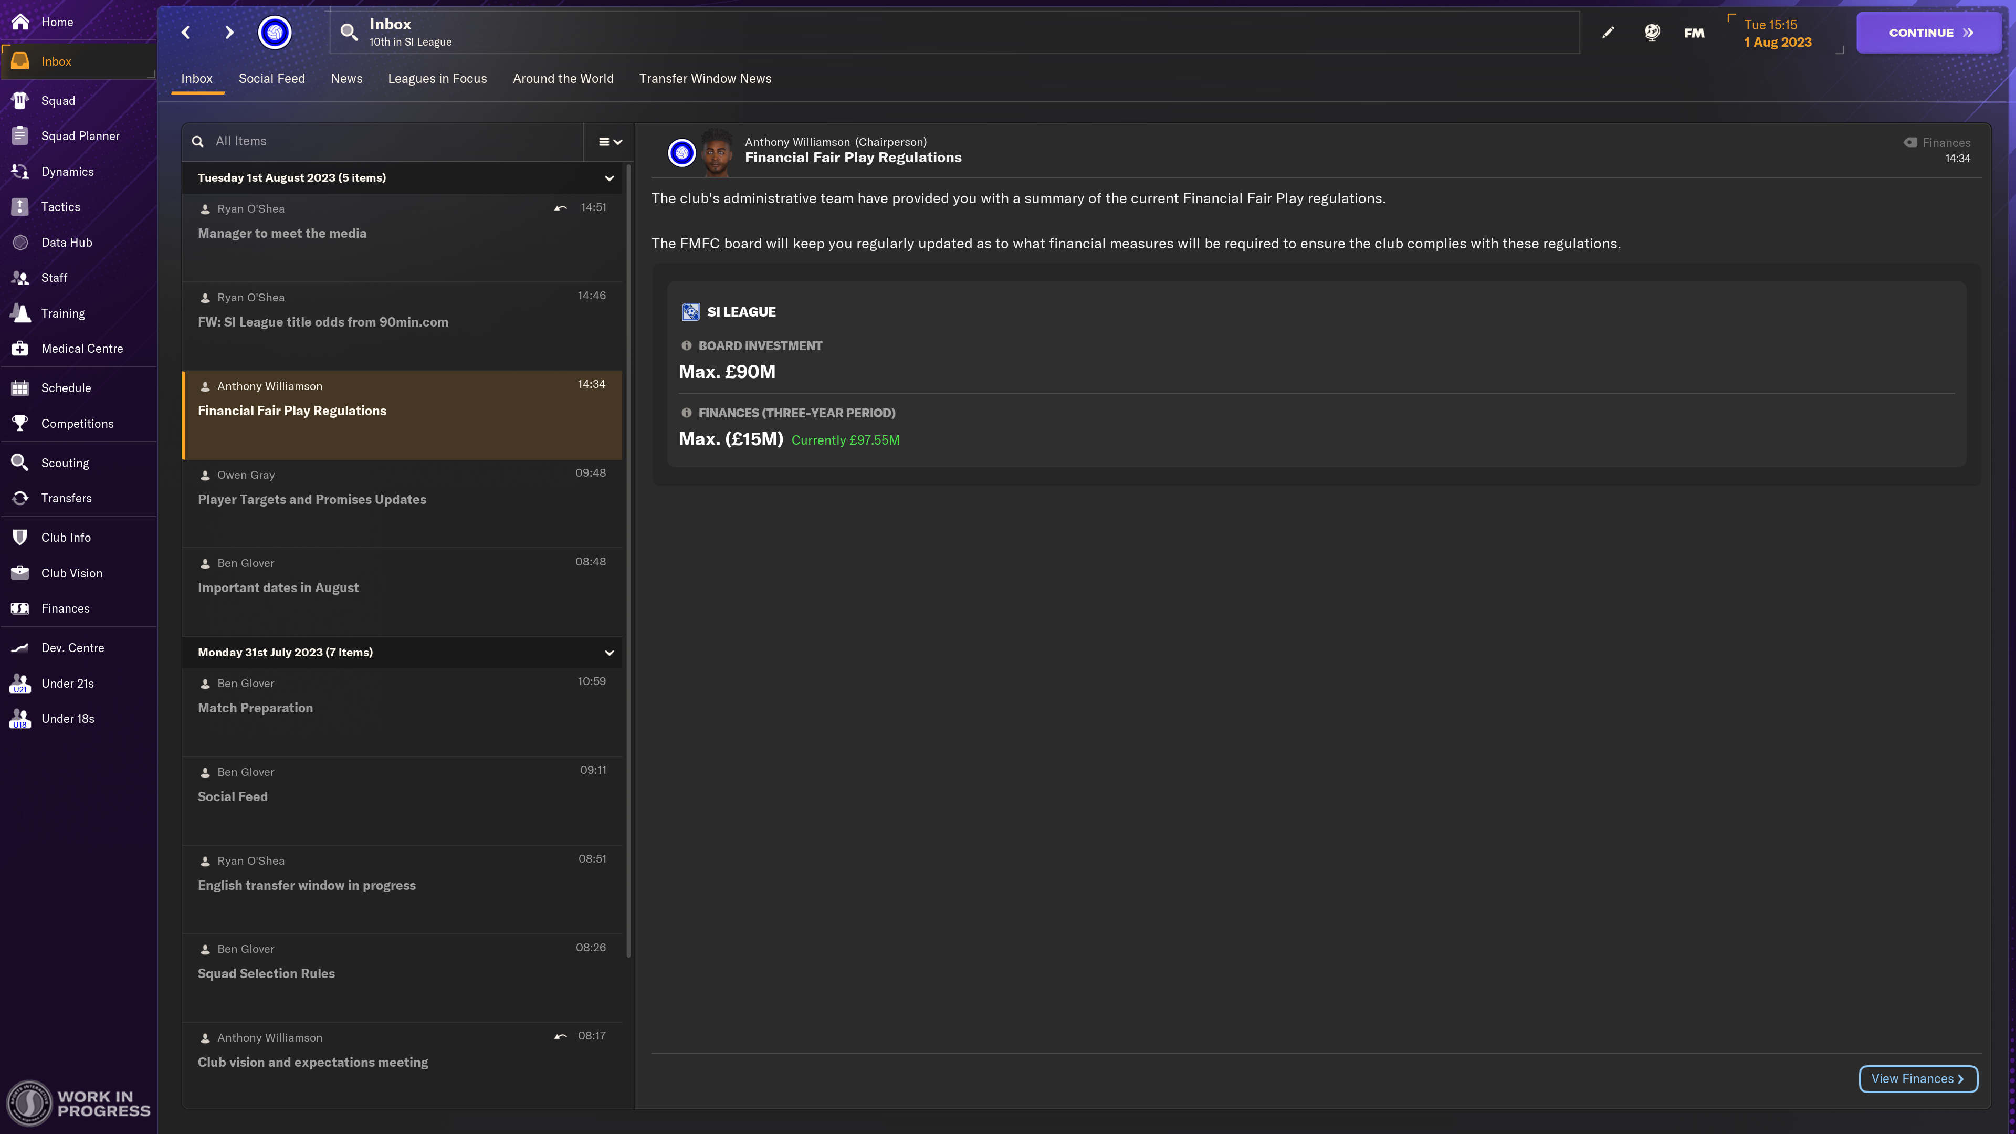Open inbox list filter dropdown
Image resolution: width=2016 pixels, height=1134 pixels.
point(610,142)
